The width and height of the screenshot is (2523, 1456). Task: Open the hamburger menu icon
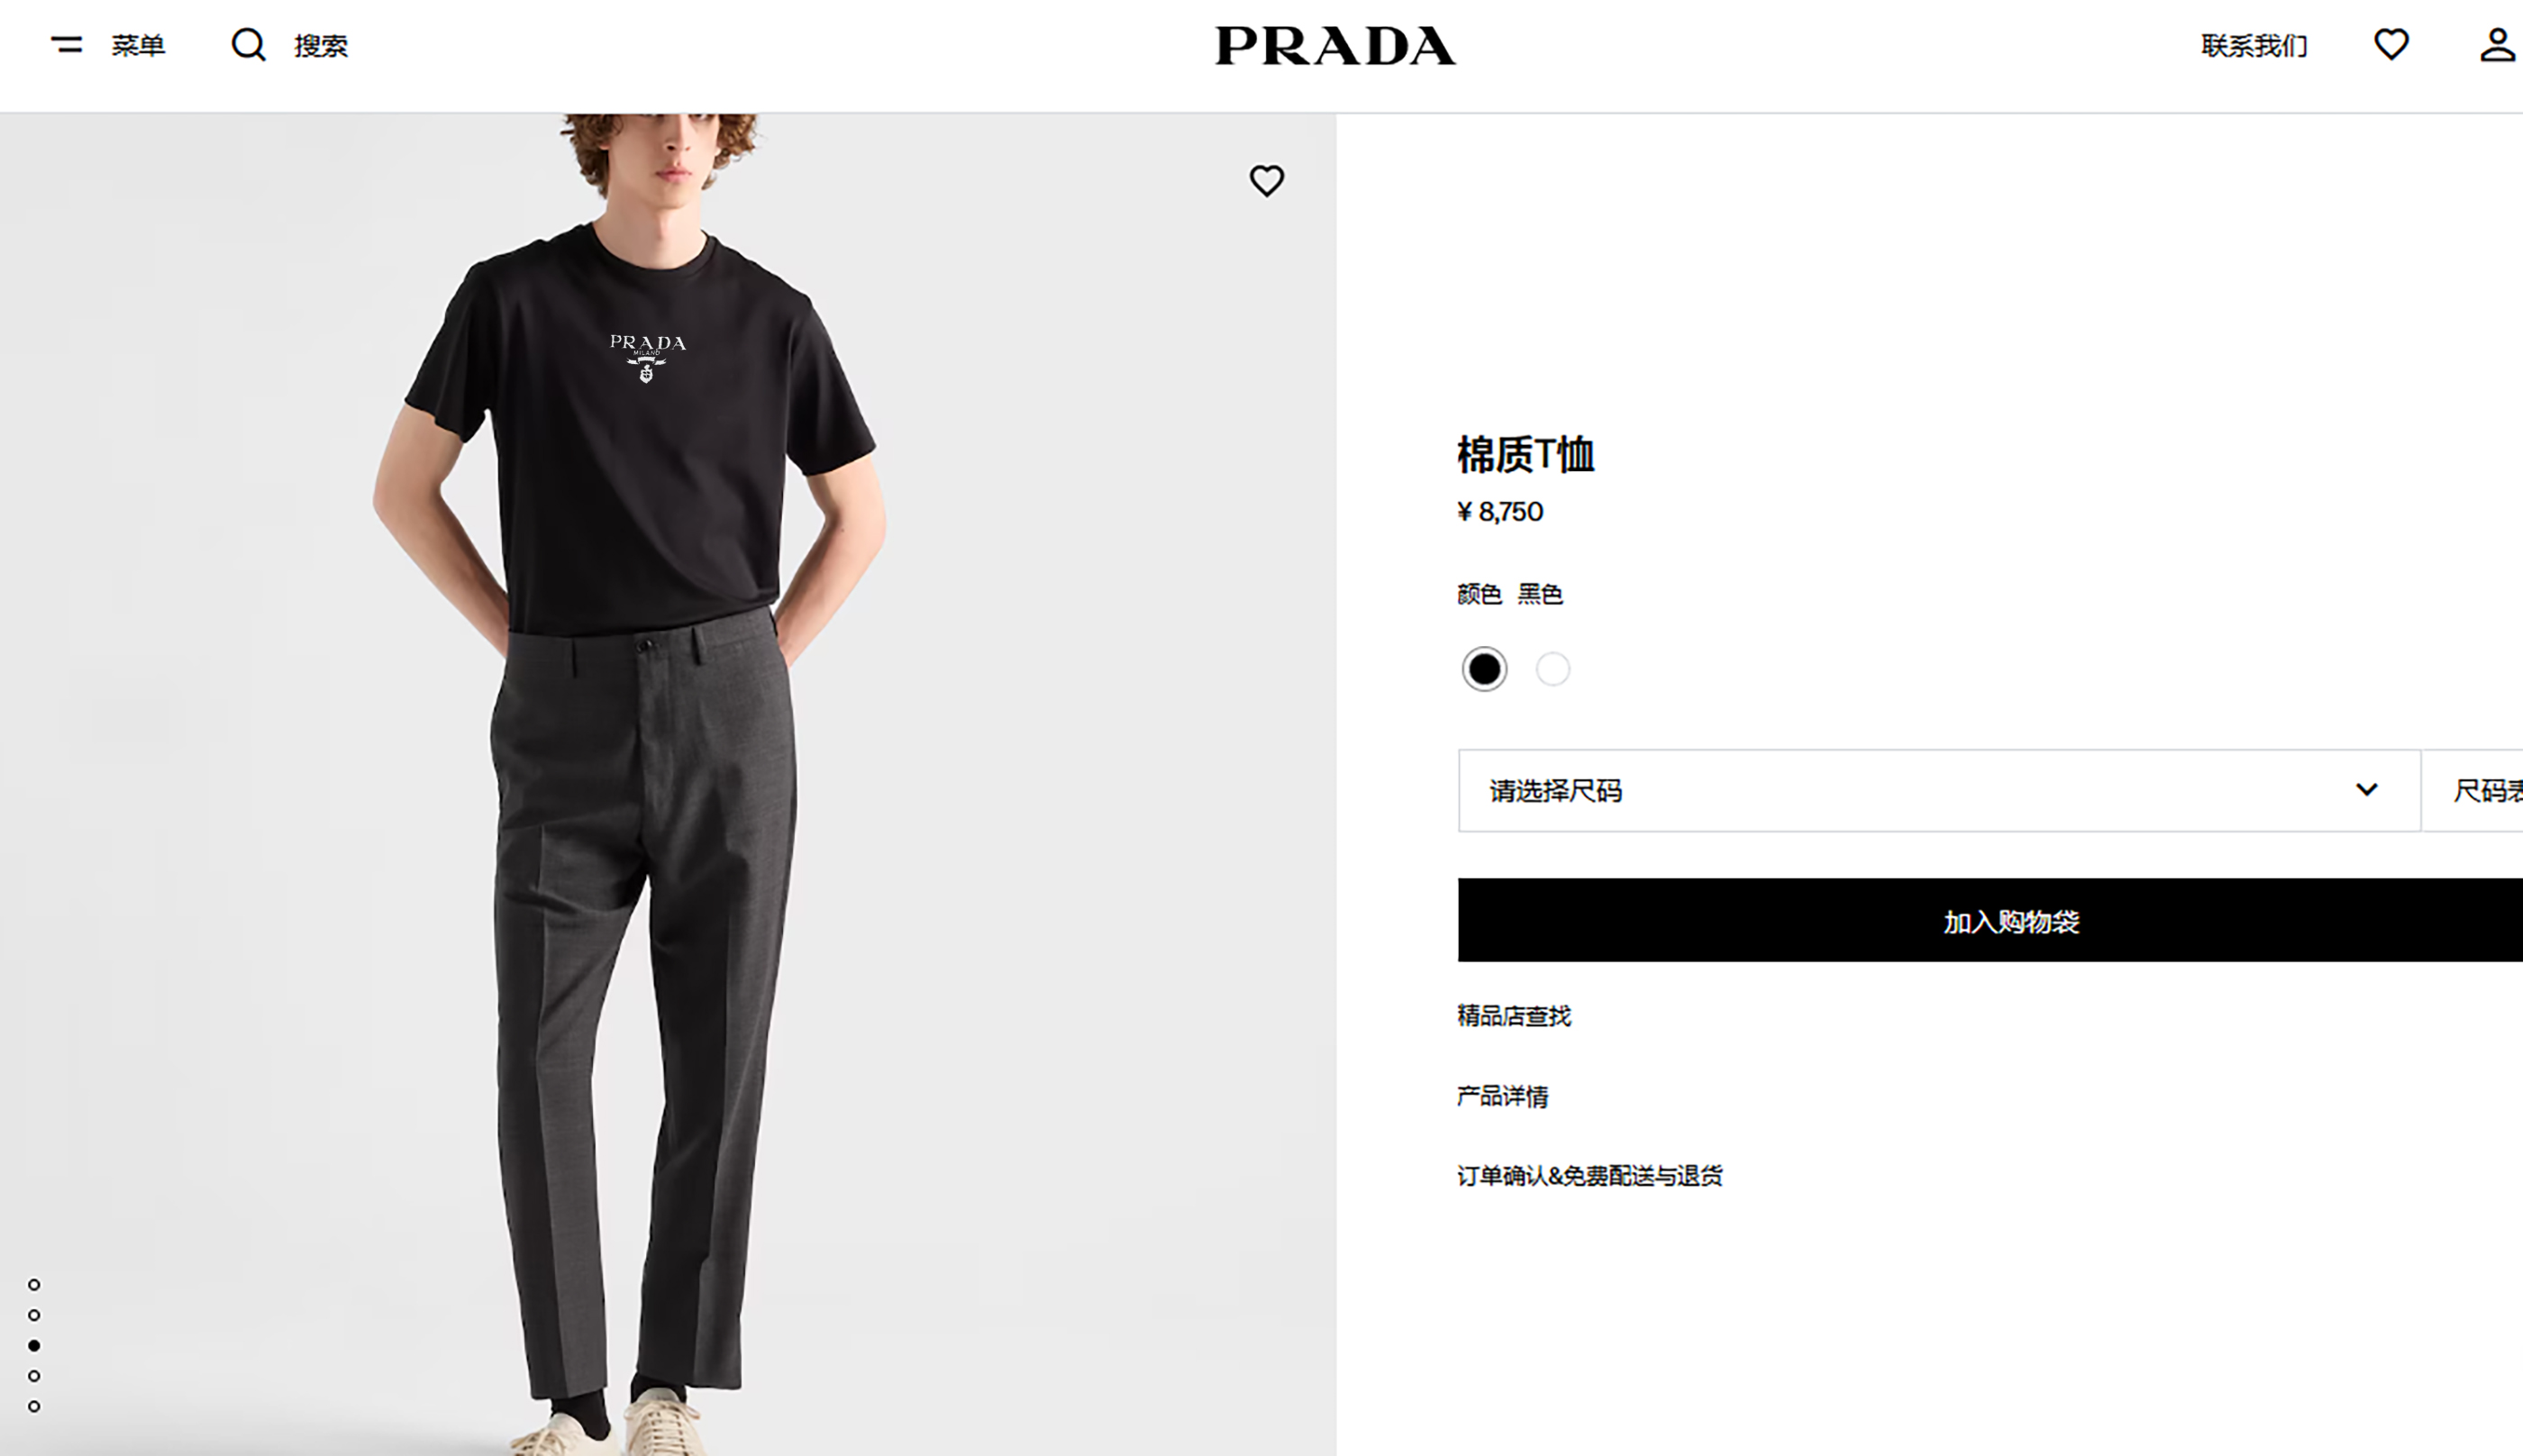[x=66, y=45]
